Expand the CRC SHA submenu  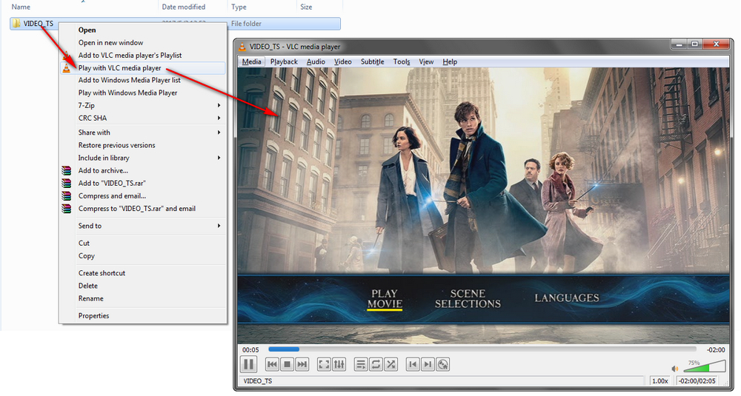143,118
